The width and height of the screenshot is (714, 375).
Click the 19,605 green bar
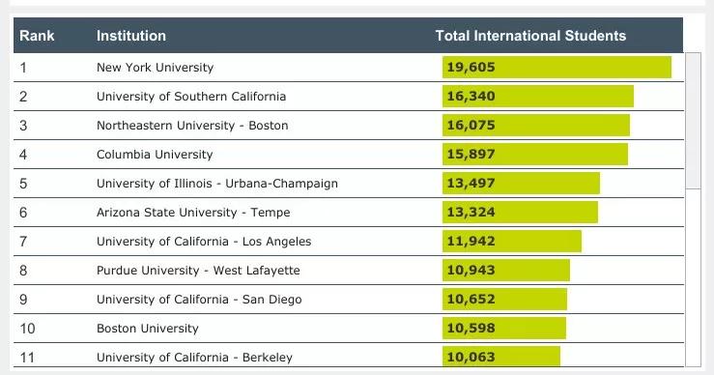point(557,68)
